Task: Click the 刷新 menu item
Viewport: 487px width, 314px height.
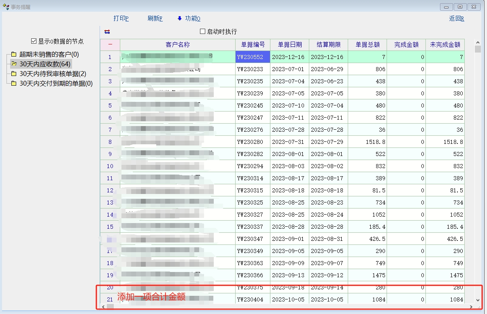Action: (155, 19)
